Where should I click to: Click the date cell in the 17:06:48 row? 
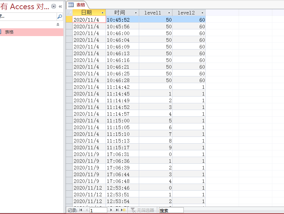point(89,181)
